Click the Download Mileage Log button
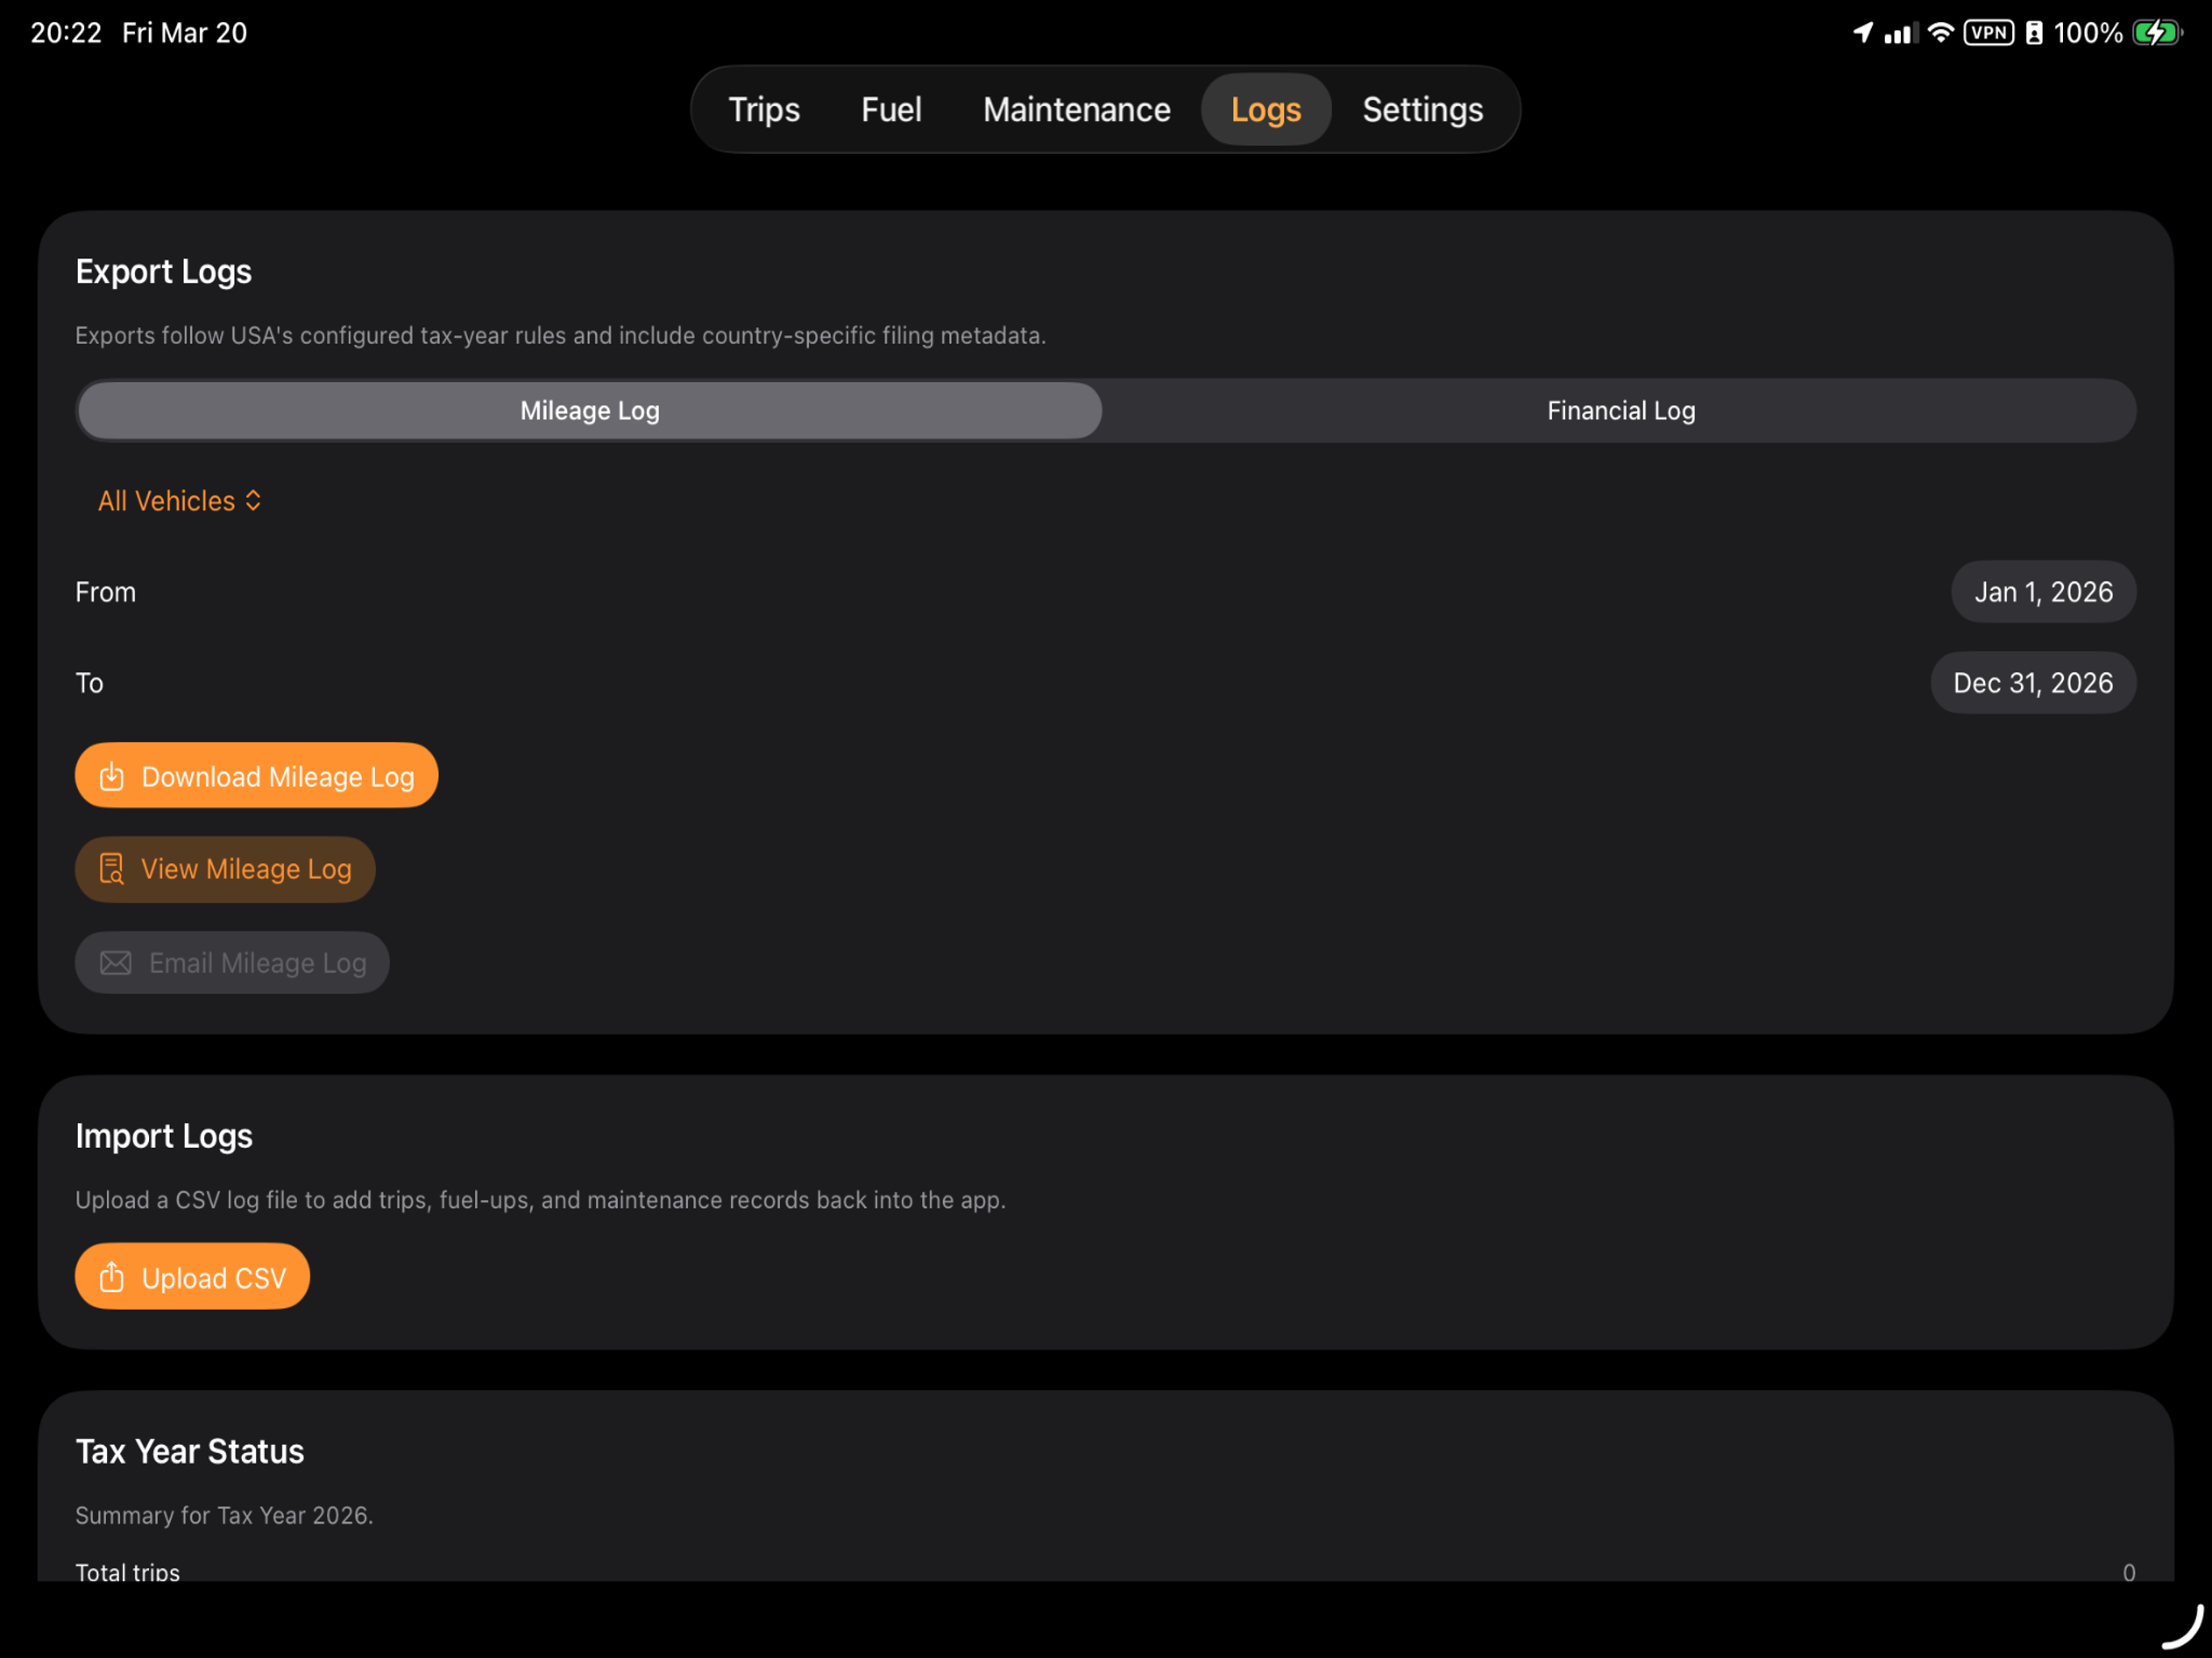The width and height of the screenshot is (2212, 1658). [257, 776]
